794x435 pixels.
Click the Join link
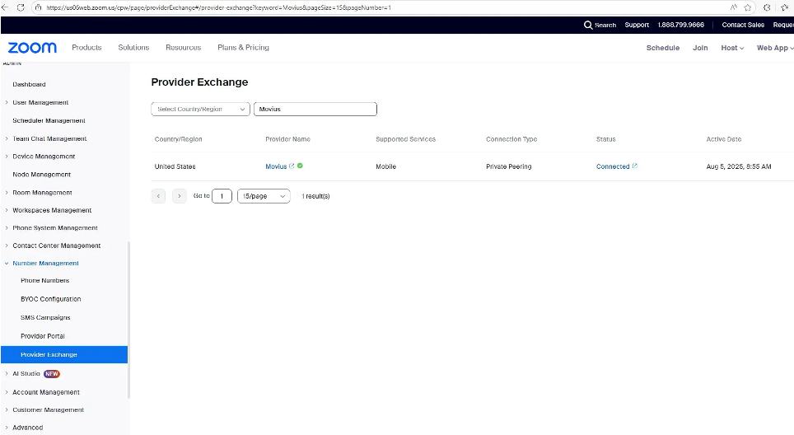click(x=700, y=48)
